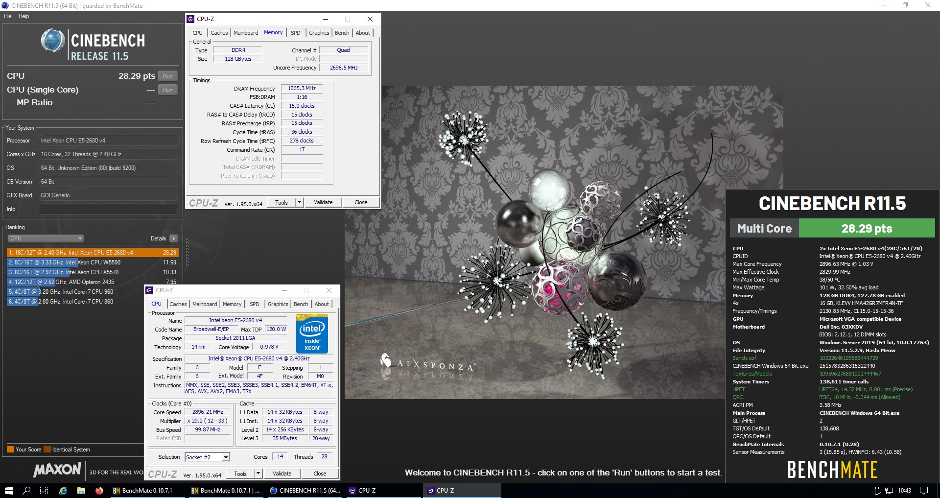This screenshot has height=498, width=940.
Task: Click Tools button in upper CPU-Z window
Action: [x=282, y=202]
